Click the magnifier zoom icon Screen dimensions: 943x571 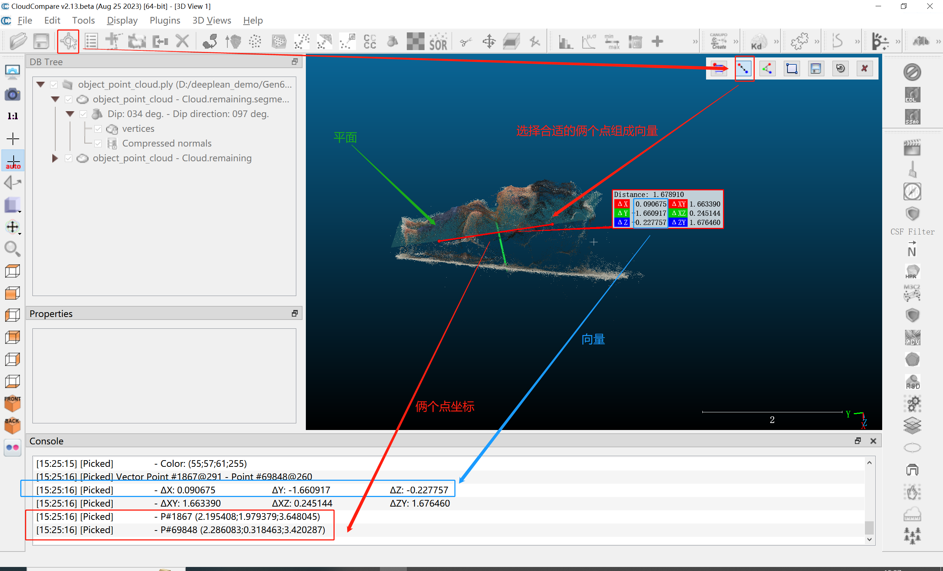click(x=13, y=249)
